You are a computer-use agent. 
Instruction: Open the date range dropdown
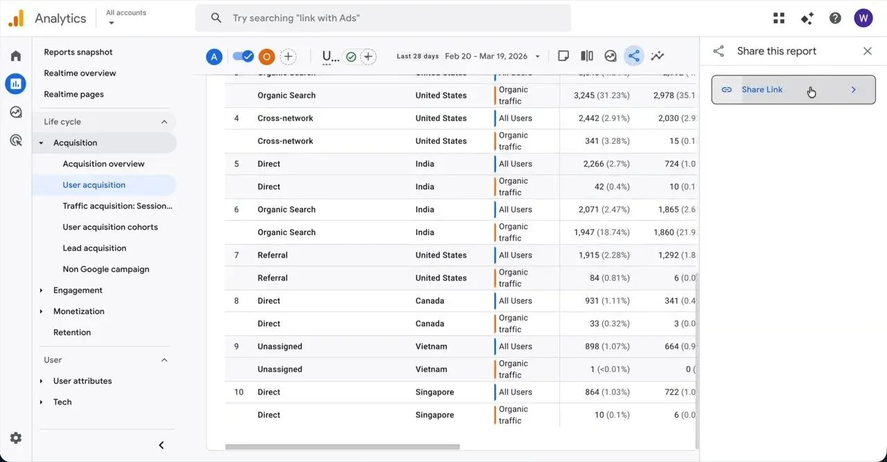tap(468, 56)
